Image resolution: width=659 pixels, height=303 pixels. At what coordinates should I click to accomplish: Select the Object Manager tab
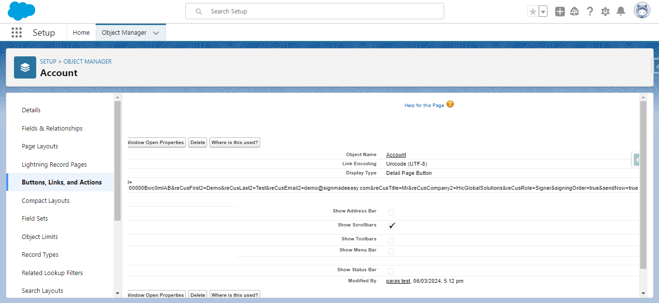point(124,33)
